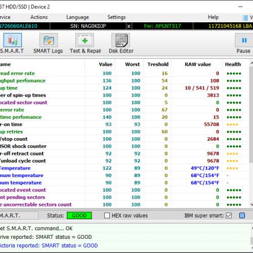Select the 'Temperature' attribute row name
253x253 pixels.
pos(15,168)
